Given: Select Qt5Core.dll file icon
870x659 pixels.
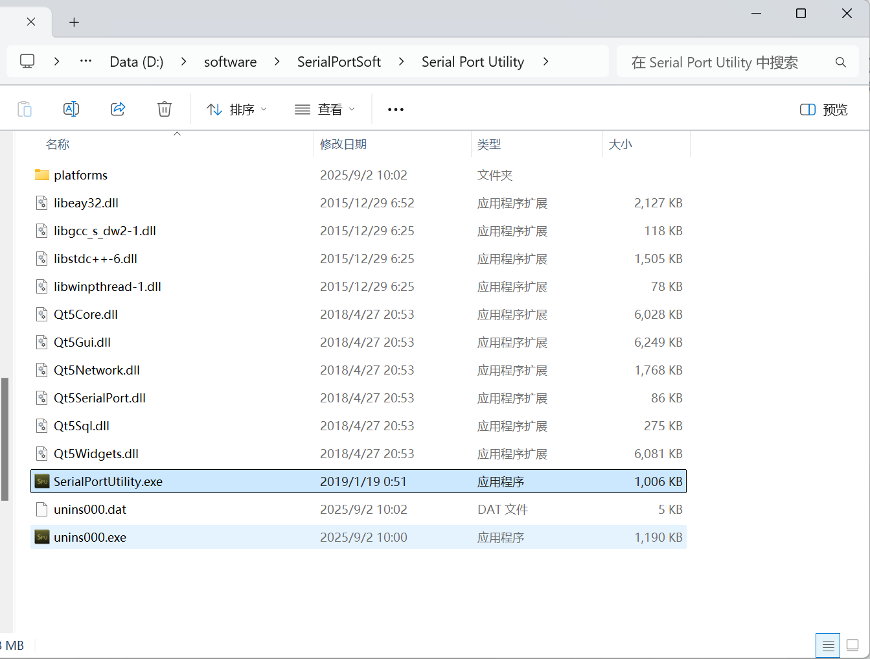Looking at the screenshot, I should pos(42,314).
